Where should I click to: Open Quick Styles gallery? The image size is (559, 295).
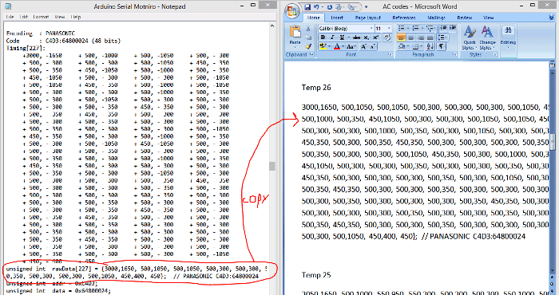[470, 37]
